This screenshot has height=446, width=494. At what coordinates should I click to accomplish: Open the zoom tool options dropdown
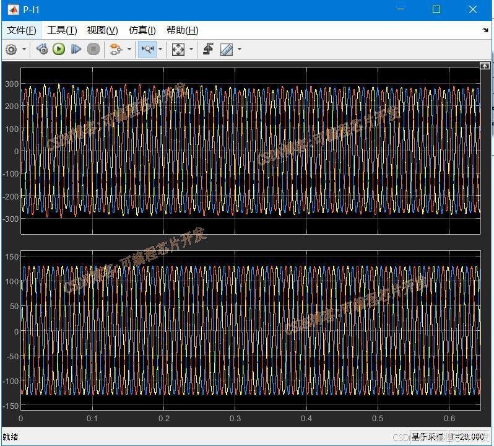click(x=160, y=50)
